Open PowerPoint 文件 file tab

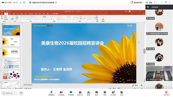(2, 14)
